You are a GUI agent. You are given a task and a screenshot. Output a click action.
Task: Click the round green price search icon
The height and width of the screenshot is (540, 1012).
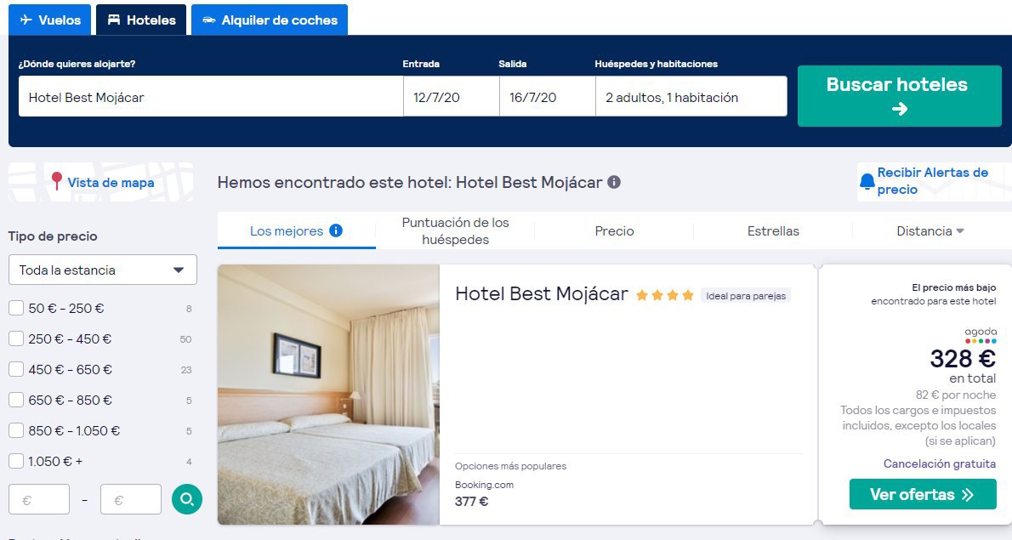pos(186,499)
